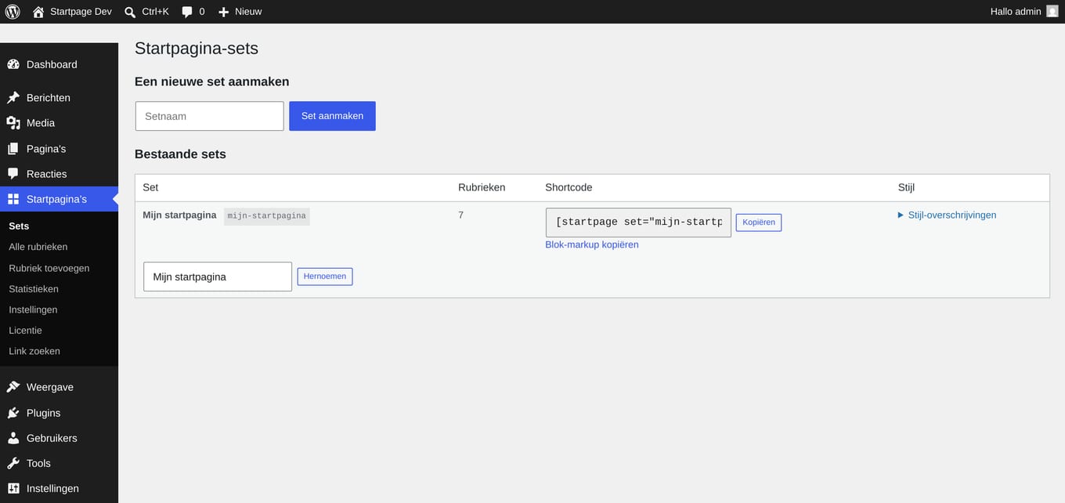Click the Set aanmaken button
The image size is (1065, 503).
[332, 116]
